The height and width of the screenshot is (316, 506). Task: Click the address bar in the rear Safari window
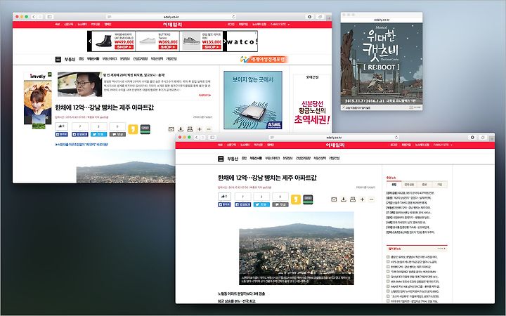[x=171, y=17]
